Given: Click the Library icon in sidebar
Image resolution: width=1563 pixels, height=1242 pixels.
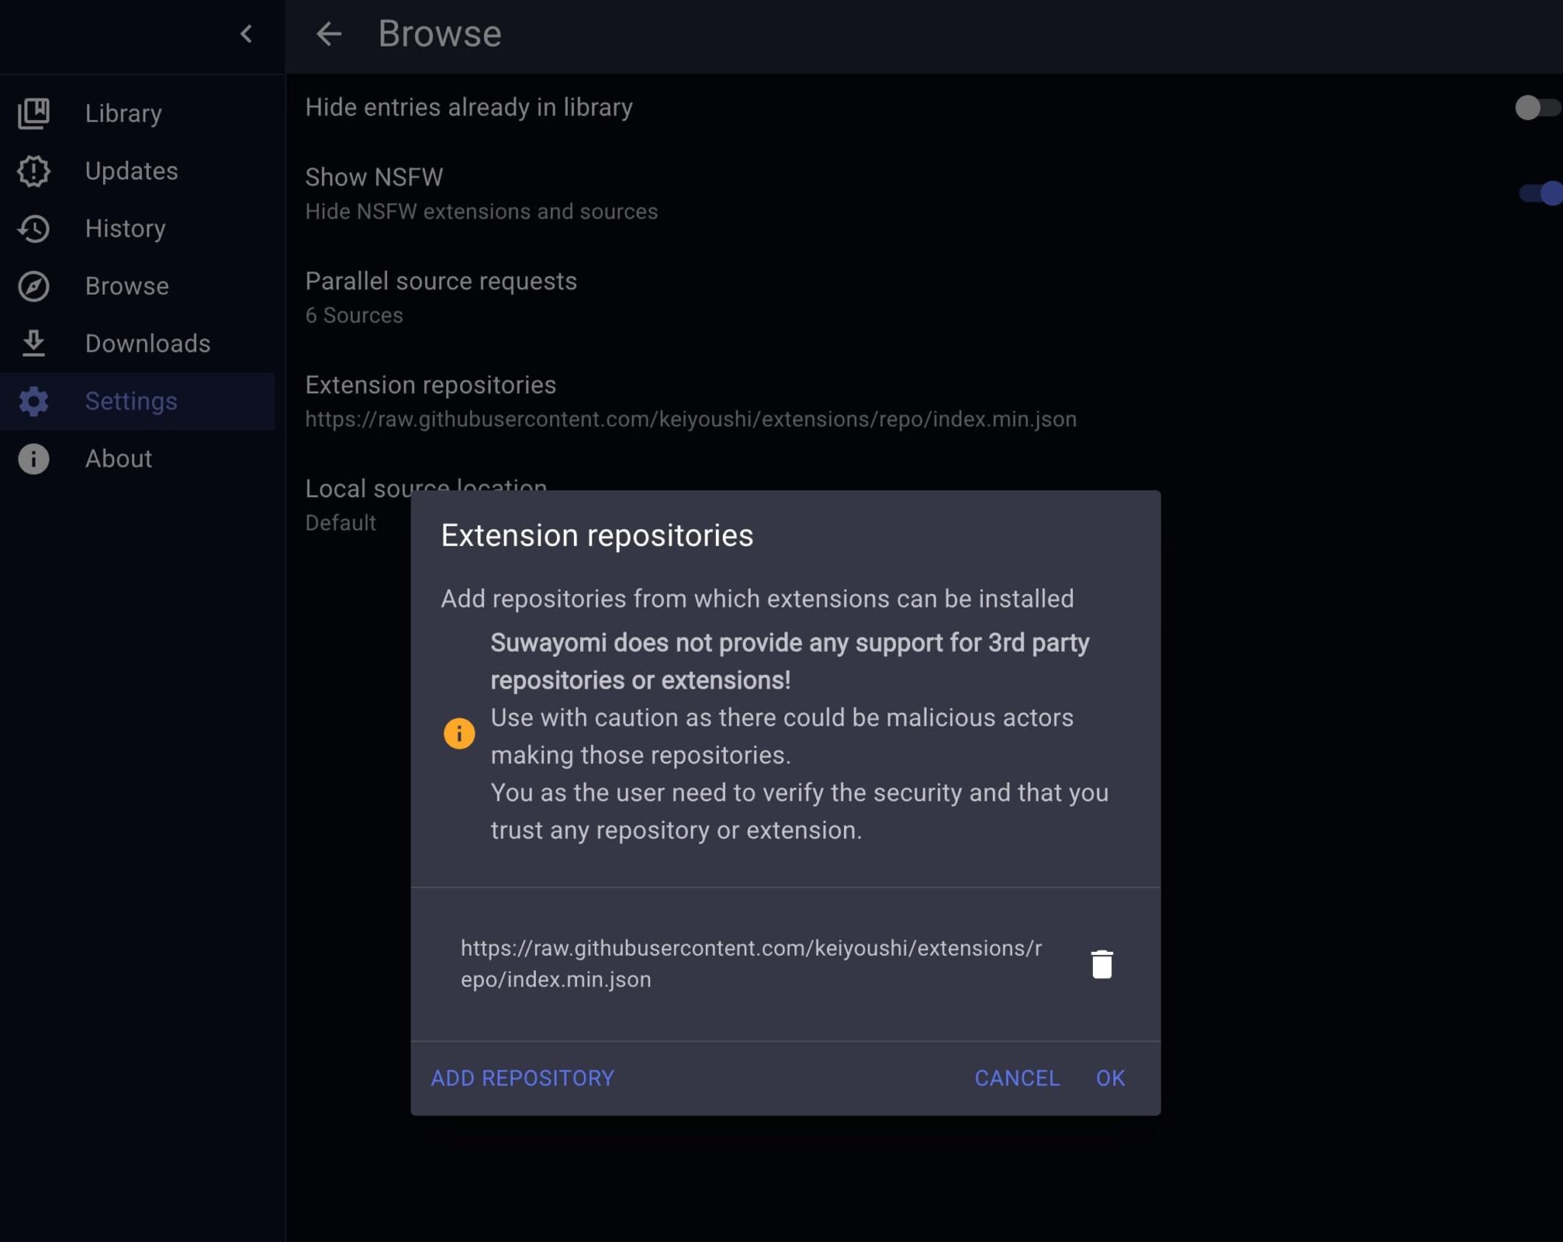Looking at the screenshot, I should pos(34,113).
